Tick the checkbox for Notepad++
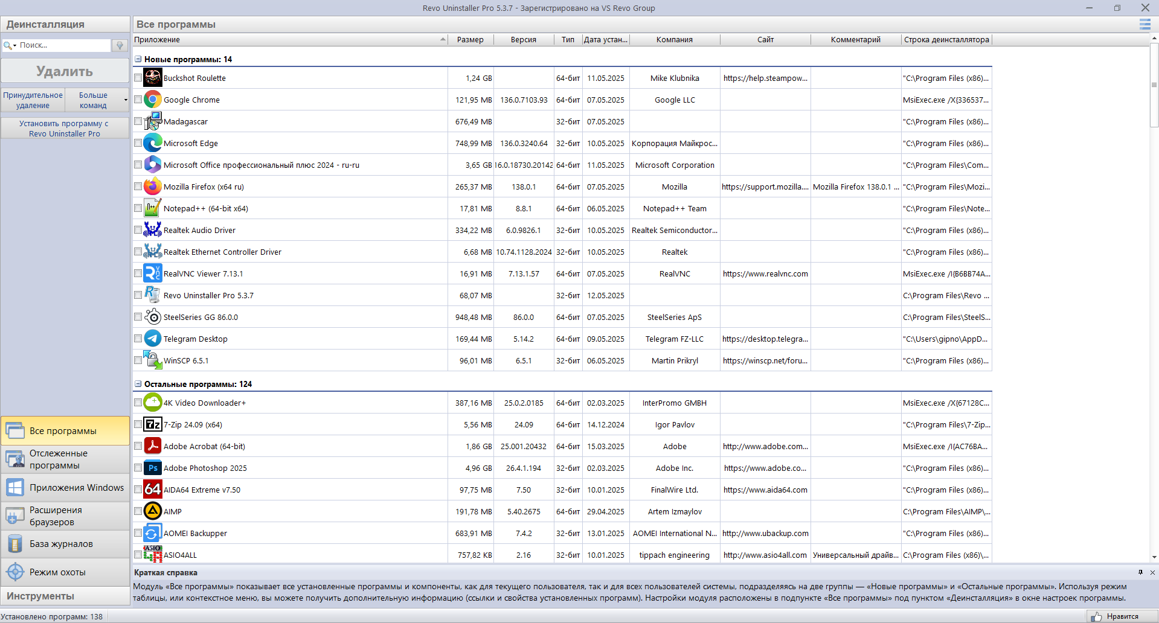Viewport: 1159px width, 623px height. pos(138,208)
